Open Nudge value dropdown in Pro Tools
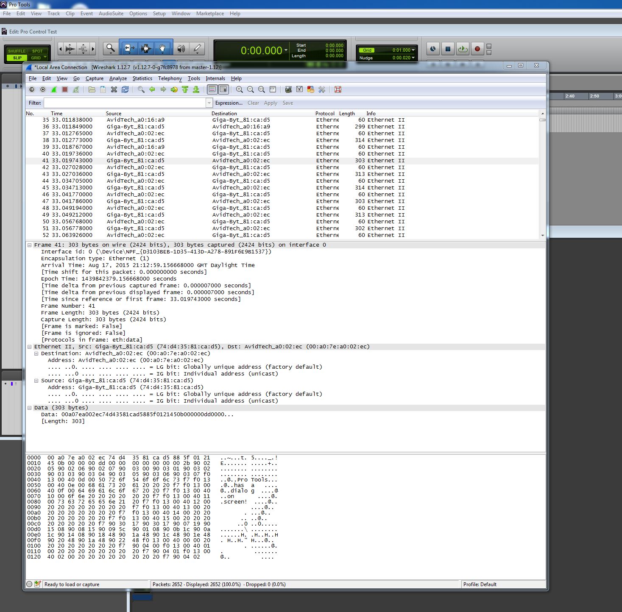Screen dimensions: 622x612 pyautogui.click(x=413, y=58)
